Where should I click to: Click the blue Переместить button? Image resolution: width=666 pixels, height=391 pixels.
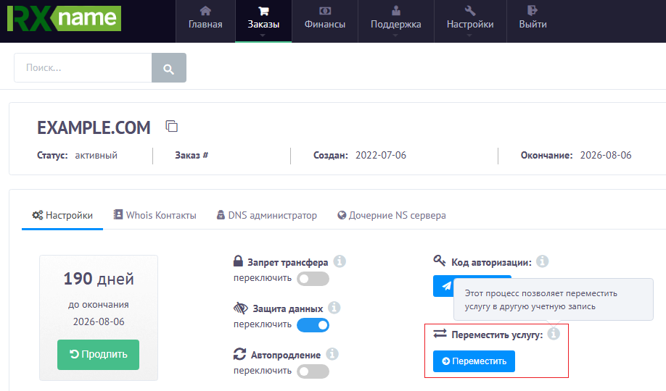(x=474, y=361)
